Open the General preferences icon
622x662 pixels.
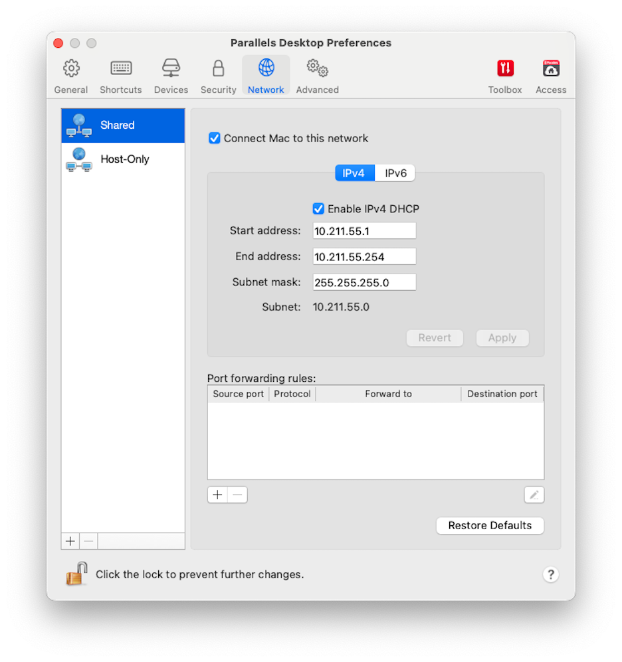click(x=70, y=68)
